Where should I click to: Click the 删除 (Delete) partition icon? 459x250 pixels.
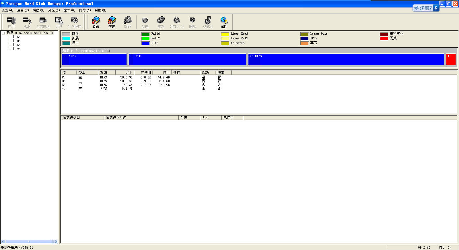192,22
